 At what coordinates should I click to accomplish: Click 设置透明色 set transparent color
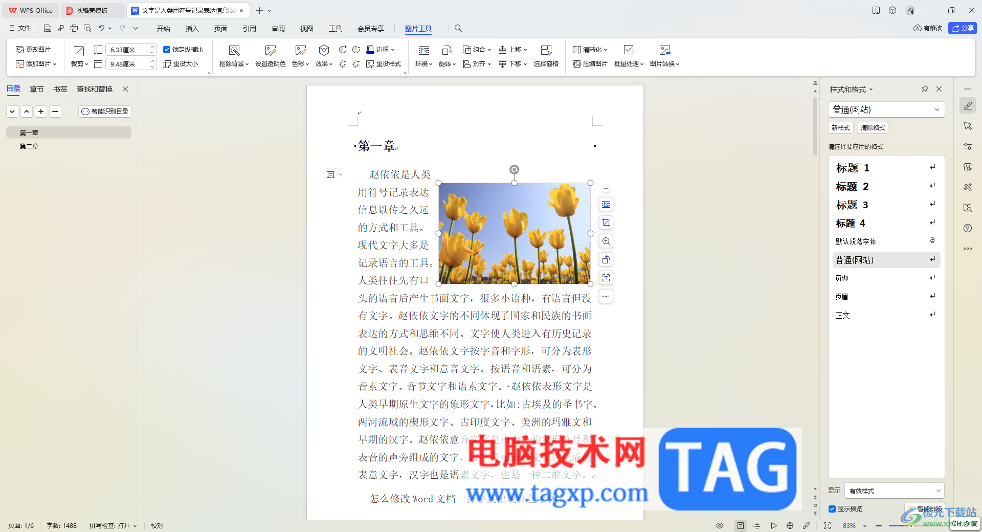pos(270,56)
